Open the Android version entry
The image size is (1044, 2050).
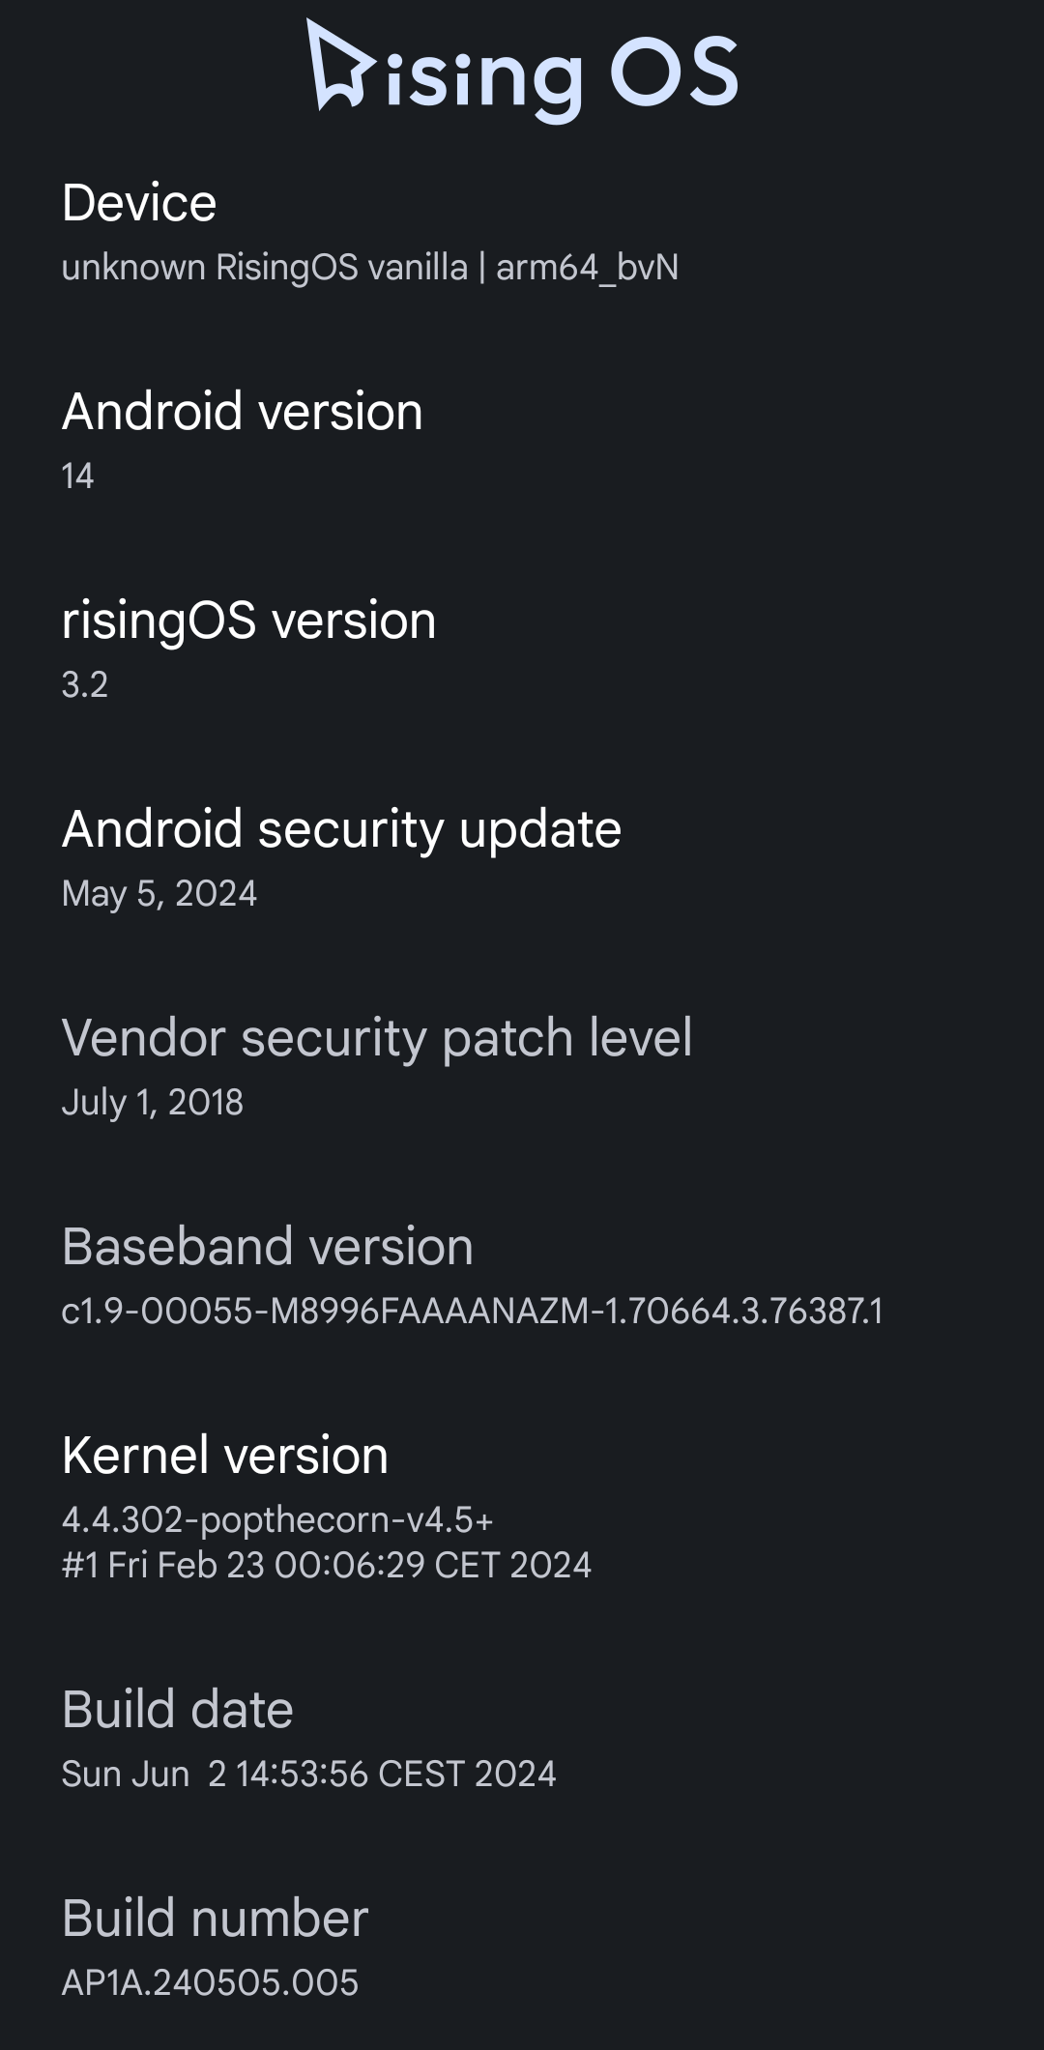pos(522,442)
